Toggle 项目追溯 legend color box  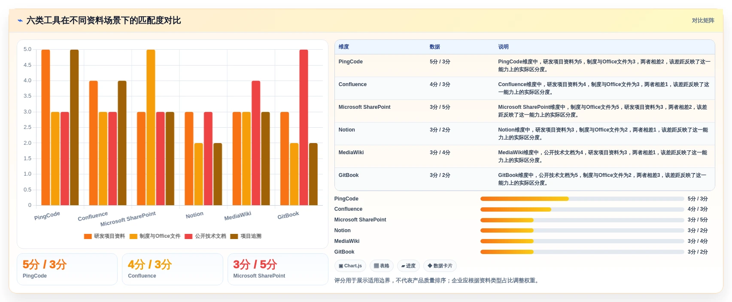234,236
